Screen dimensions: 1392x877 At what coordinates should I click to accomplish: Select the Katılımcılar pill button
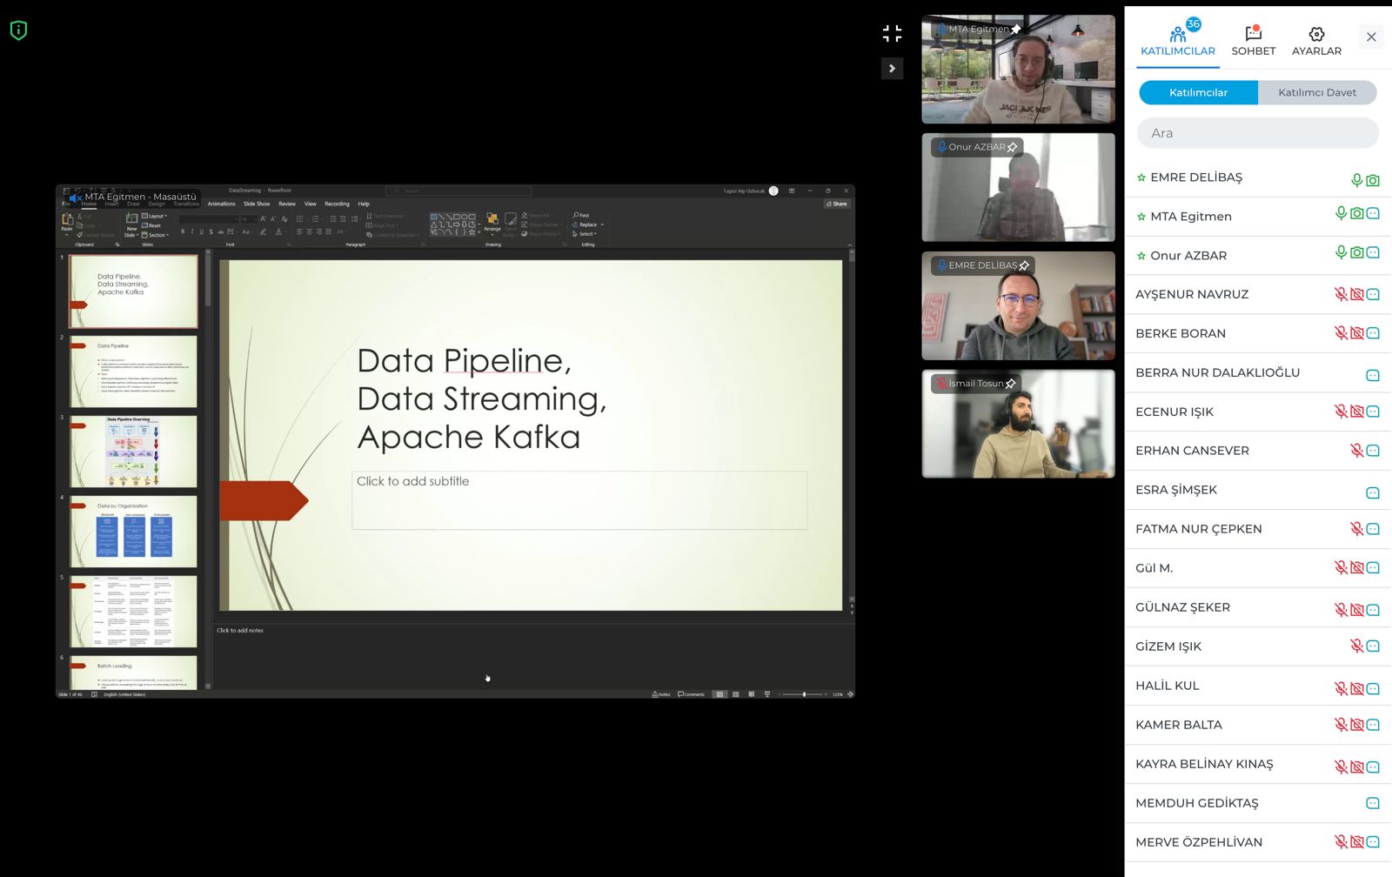click(x=1198, y=92)
